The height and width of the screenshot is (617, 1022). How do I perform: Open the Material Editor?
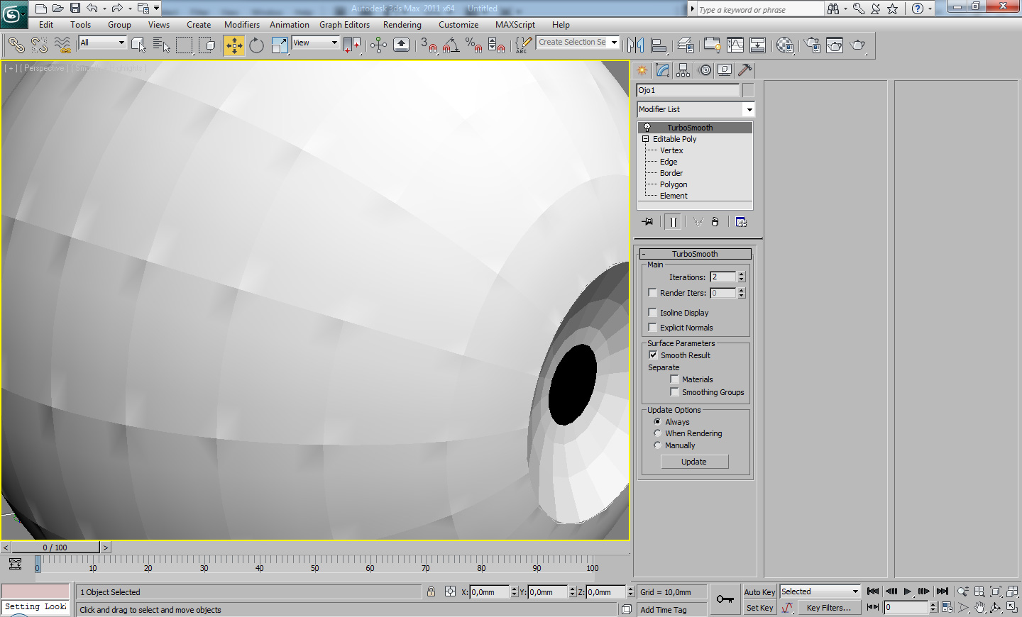(x=784, y=45)
